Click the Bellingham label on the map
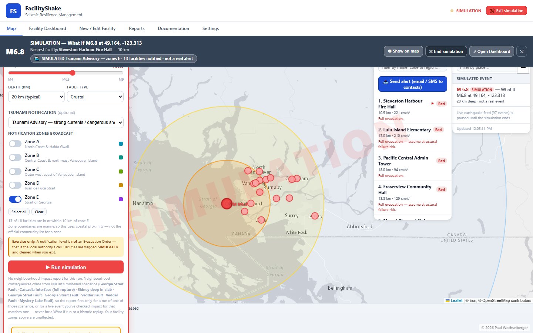Image resolution: width=533 pixels, height=333 pixels. [340, 288]
